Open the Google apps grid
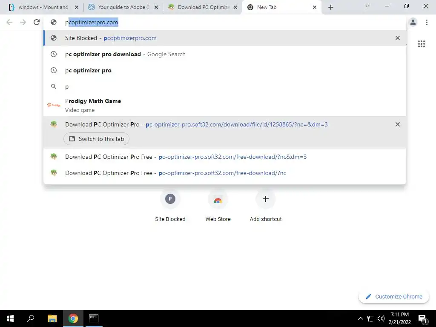This screenshot has height=327, width=436. tap(422, 44)
